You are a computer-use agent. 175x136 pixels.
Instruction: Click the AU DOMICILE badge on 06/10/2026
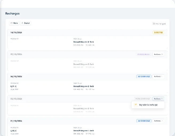point(144,77)
